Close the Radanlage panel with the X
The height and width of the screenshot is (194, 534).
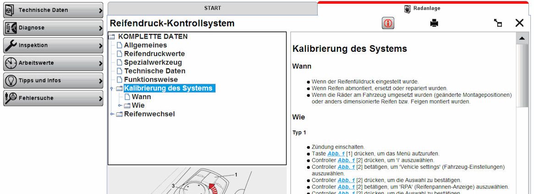(x=519, y=23)
